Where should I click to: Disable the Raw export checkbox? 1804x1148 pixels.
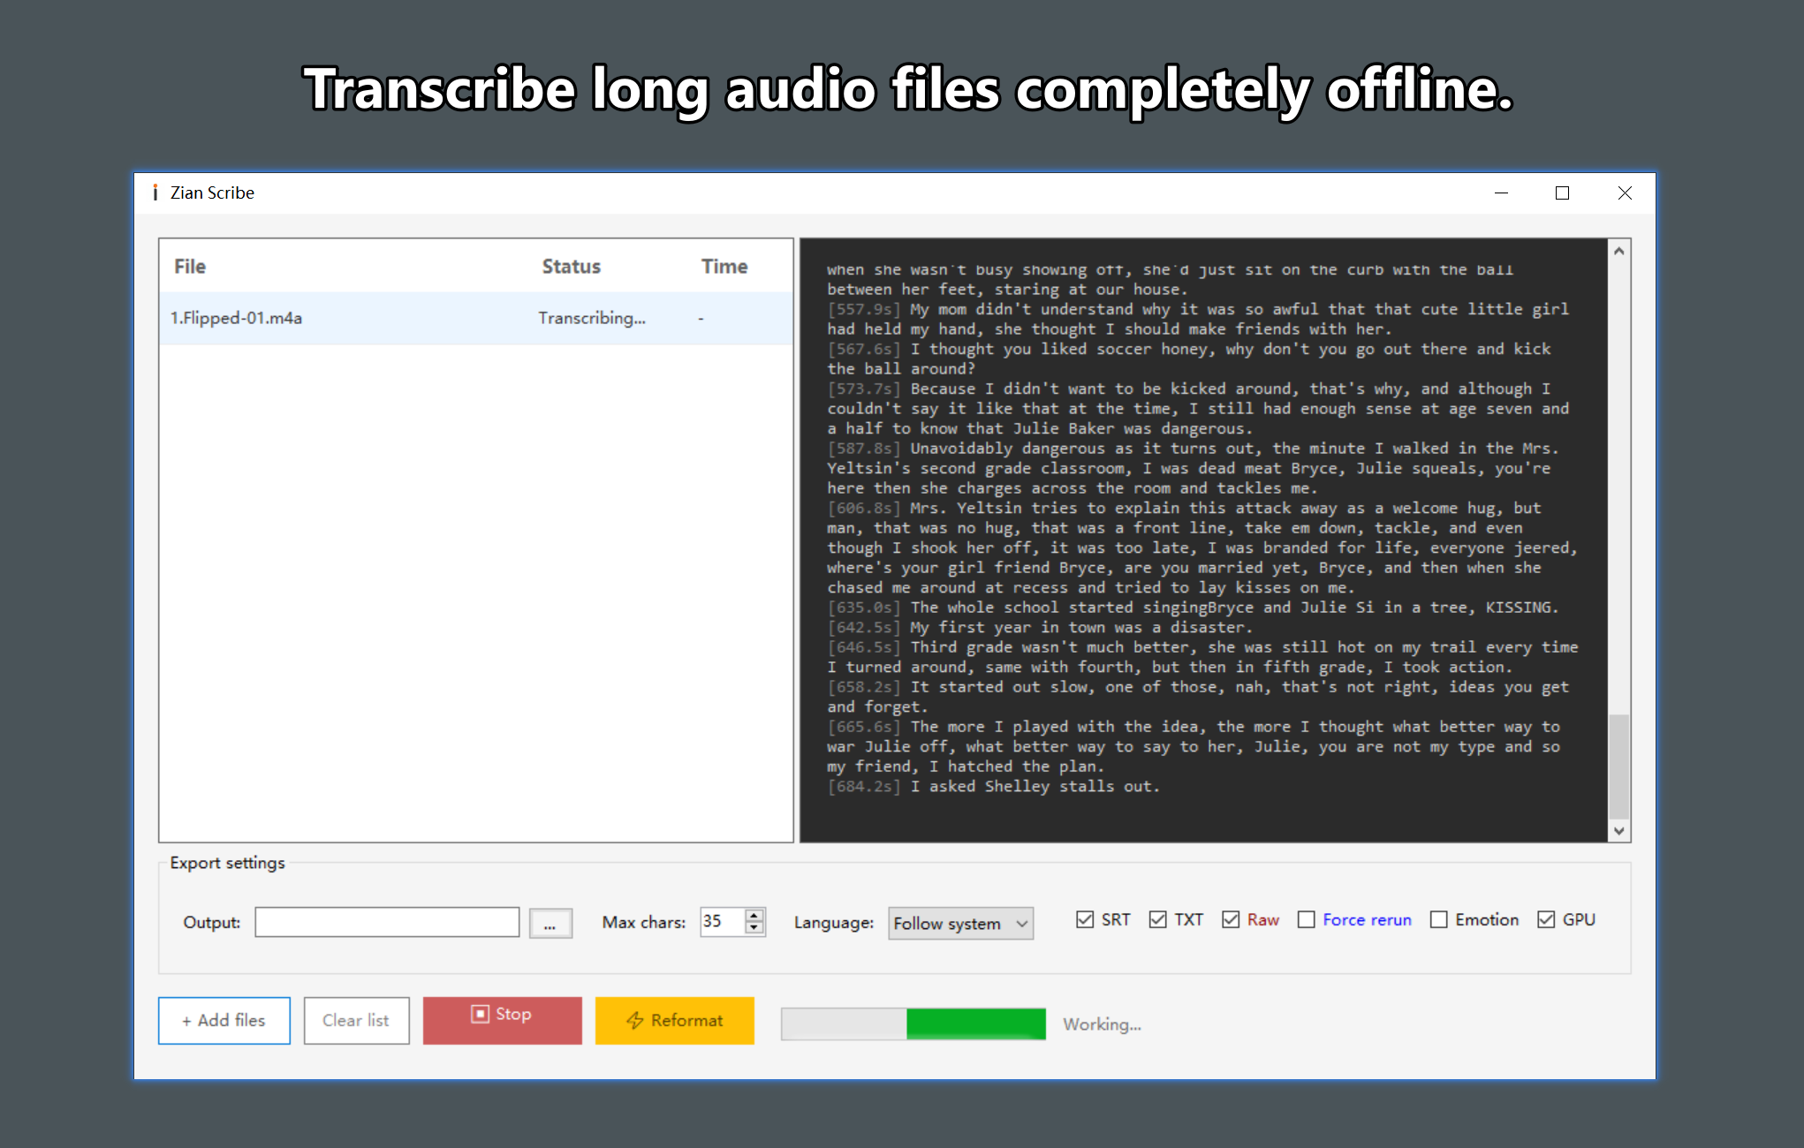click(x=1229, y=919)
